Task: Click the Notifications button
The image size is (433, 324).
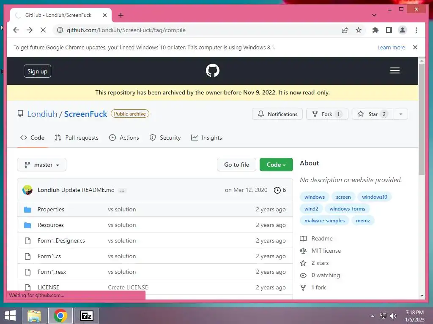Action: [277, 114]
